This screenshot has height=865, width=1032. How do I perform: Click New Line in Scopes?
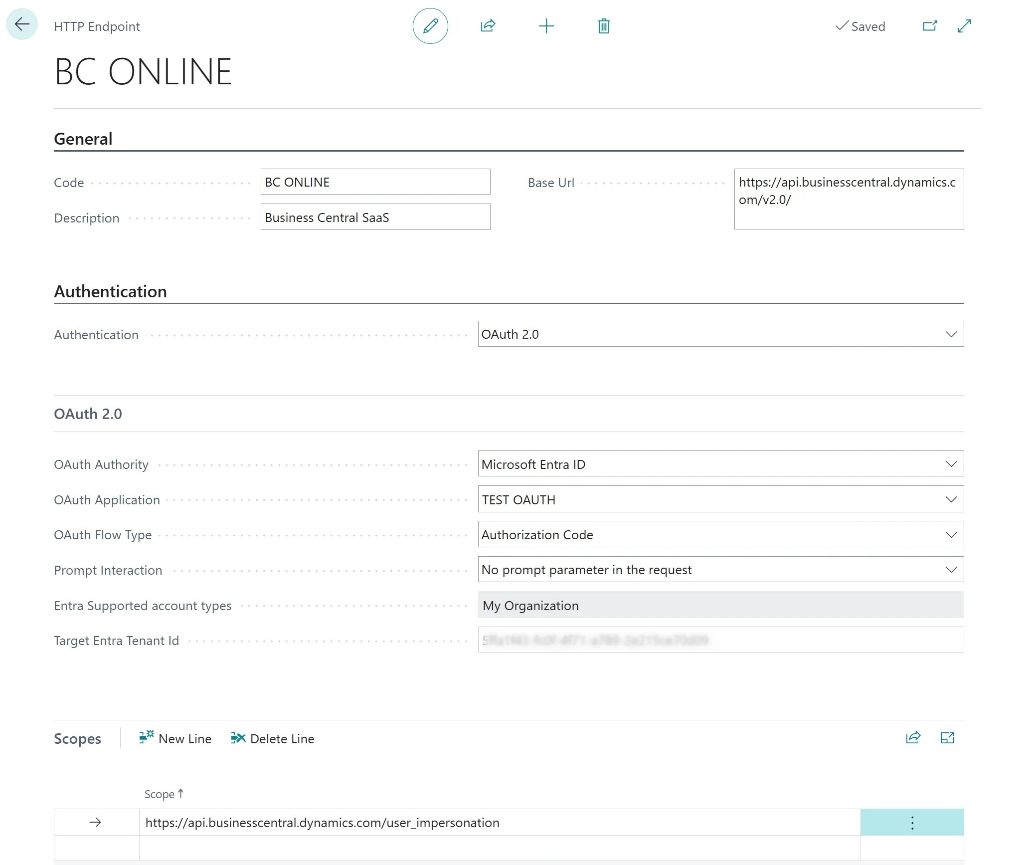coord(175,738)
